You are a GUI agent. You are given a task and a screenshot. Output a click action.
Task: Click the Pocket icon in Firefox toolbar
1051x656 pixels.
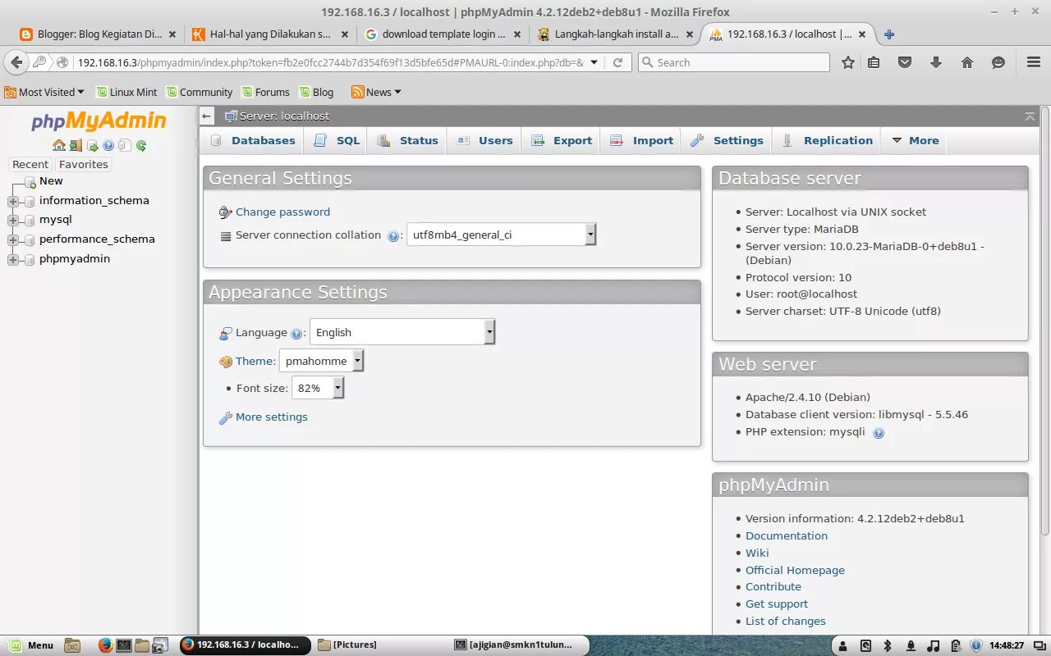coord(905,62)
